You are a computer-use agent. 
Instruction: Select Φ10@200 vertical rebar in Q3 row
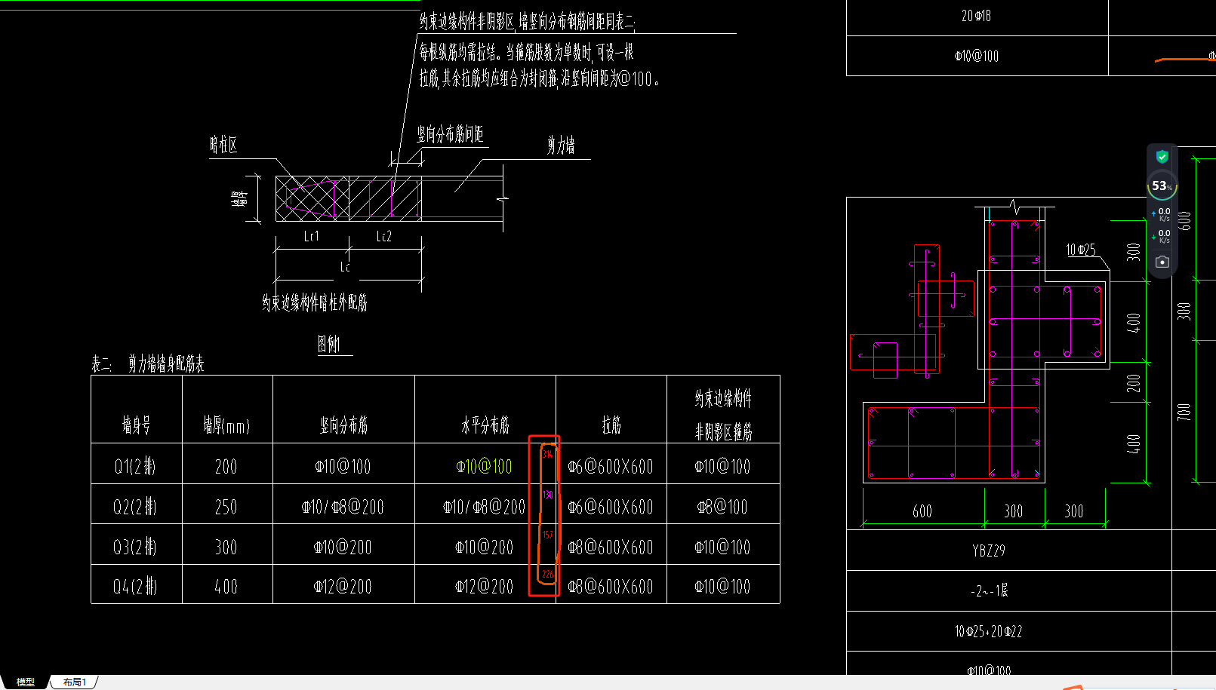click(x=343, y=547)
